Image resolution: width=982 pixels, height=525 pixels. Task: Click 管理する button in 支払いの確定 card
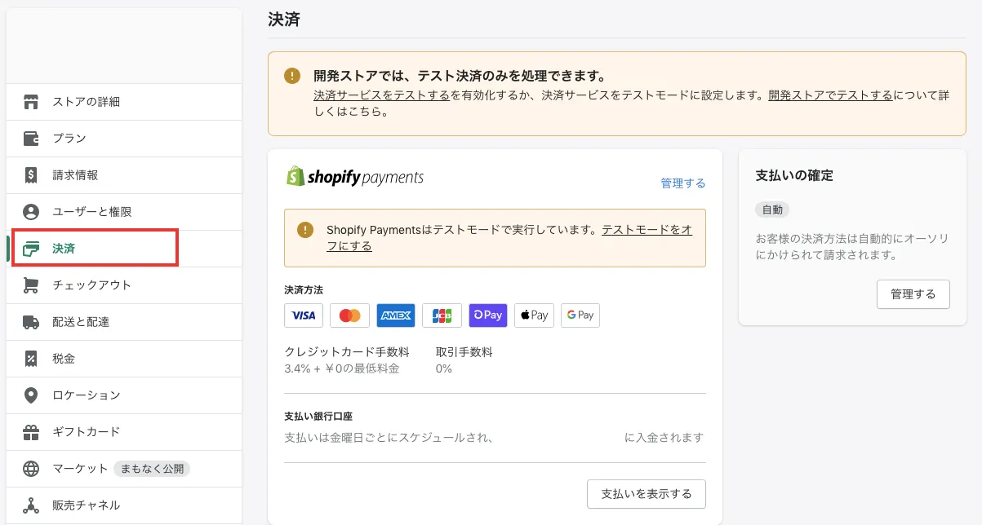913,294
